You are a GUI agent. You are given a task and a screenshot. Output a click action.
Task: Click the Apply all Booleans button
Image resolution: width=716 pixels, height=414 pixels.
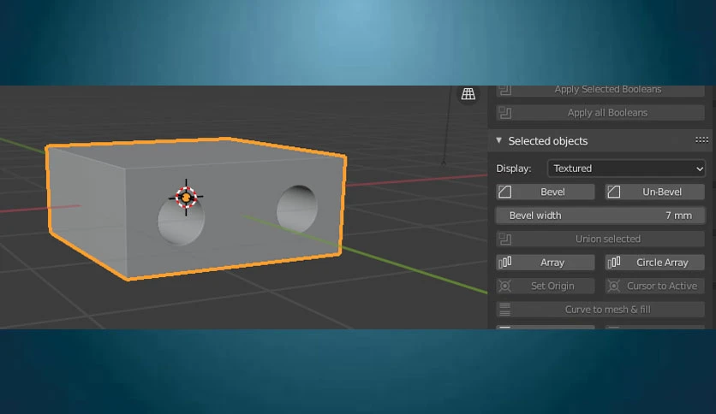[600, 113]
